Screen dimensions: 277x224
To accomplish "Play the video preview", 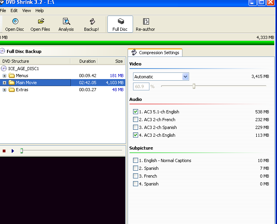I will [13, 151].
